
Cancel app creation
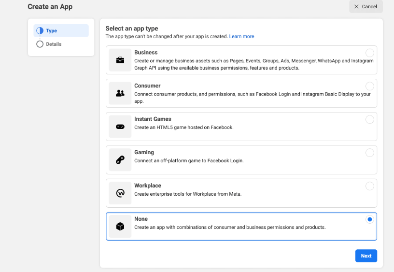click(366, 7)
